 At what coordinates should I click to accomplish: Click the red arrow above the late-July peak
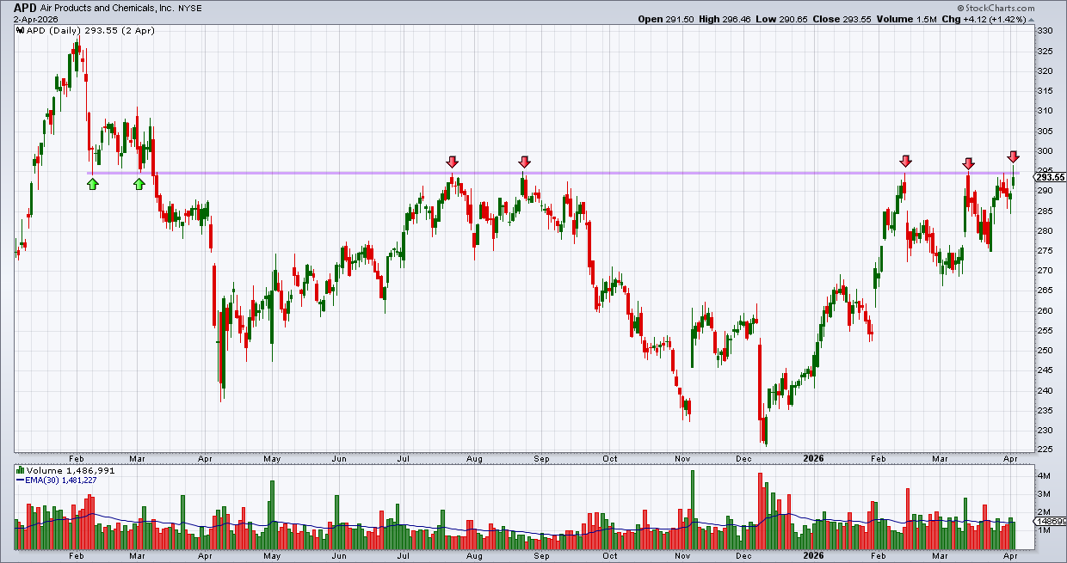coord(453,162)
